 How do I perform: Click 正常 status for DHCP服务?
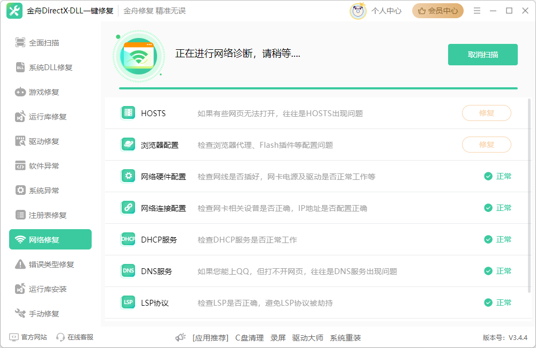498,239
